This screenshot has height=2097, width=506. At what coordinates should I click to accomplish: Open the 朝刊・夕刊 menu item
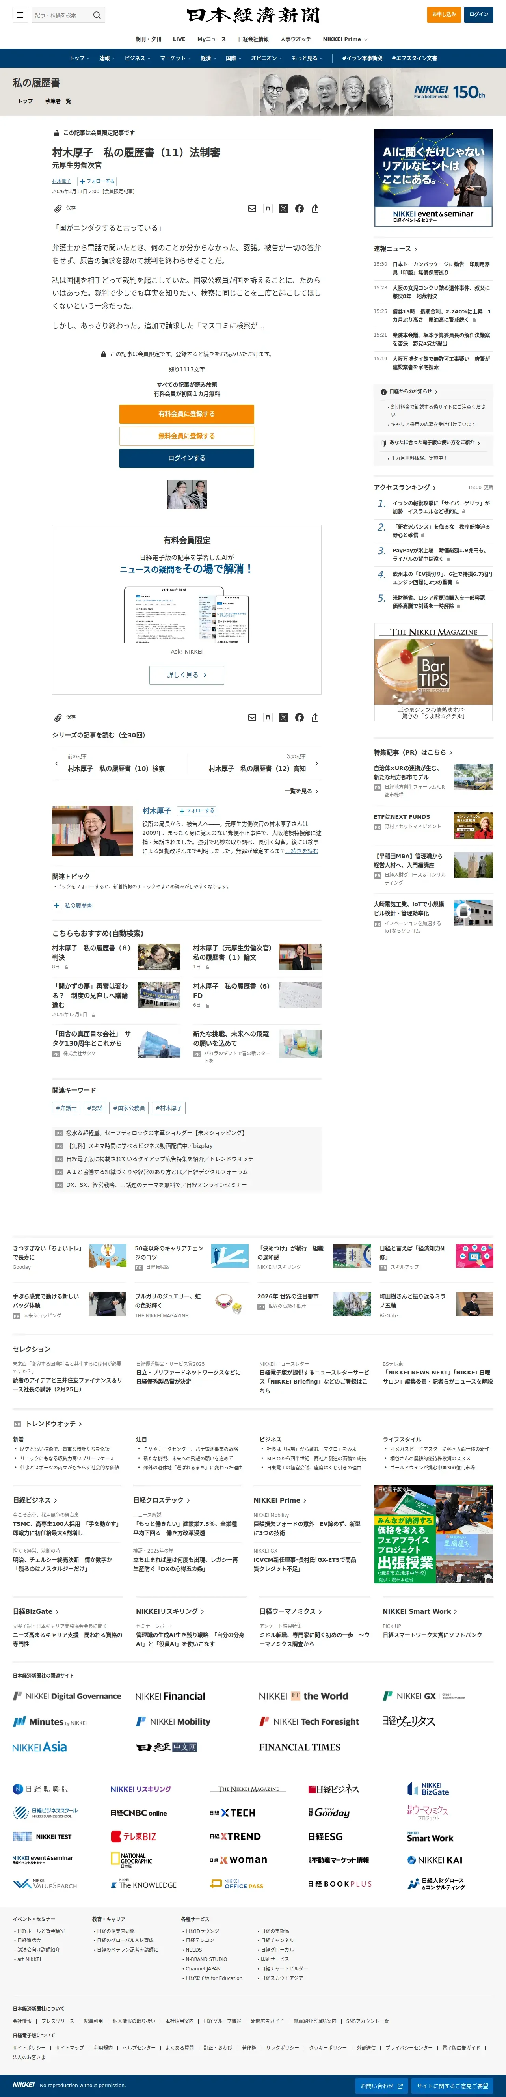(148, 39)
